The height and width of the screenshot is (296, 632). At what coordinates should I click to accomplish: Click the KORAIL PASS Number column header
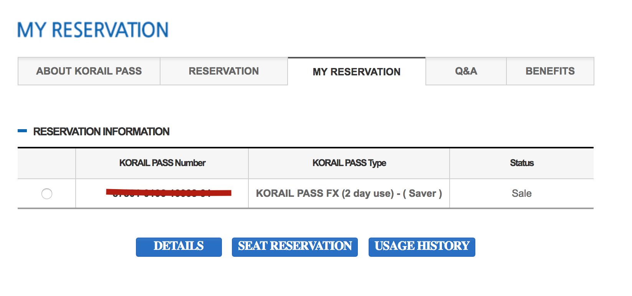pyautogui.click(x=162, y=163)
